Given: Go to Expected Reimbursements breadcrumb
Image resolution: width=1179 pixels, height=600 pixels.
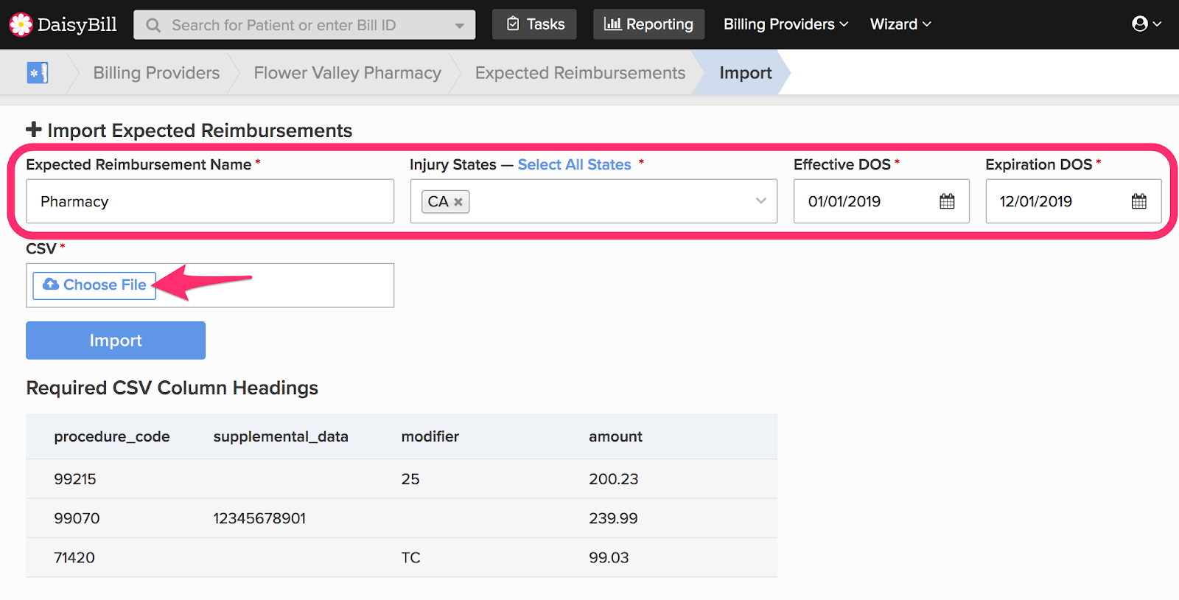Looking at the screenshot, I should [580, 73].
